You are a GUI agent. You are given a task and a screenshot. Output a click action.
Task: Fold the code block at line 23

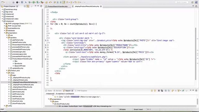tap(49, 33)
